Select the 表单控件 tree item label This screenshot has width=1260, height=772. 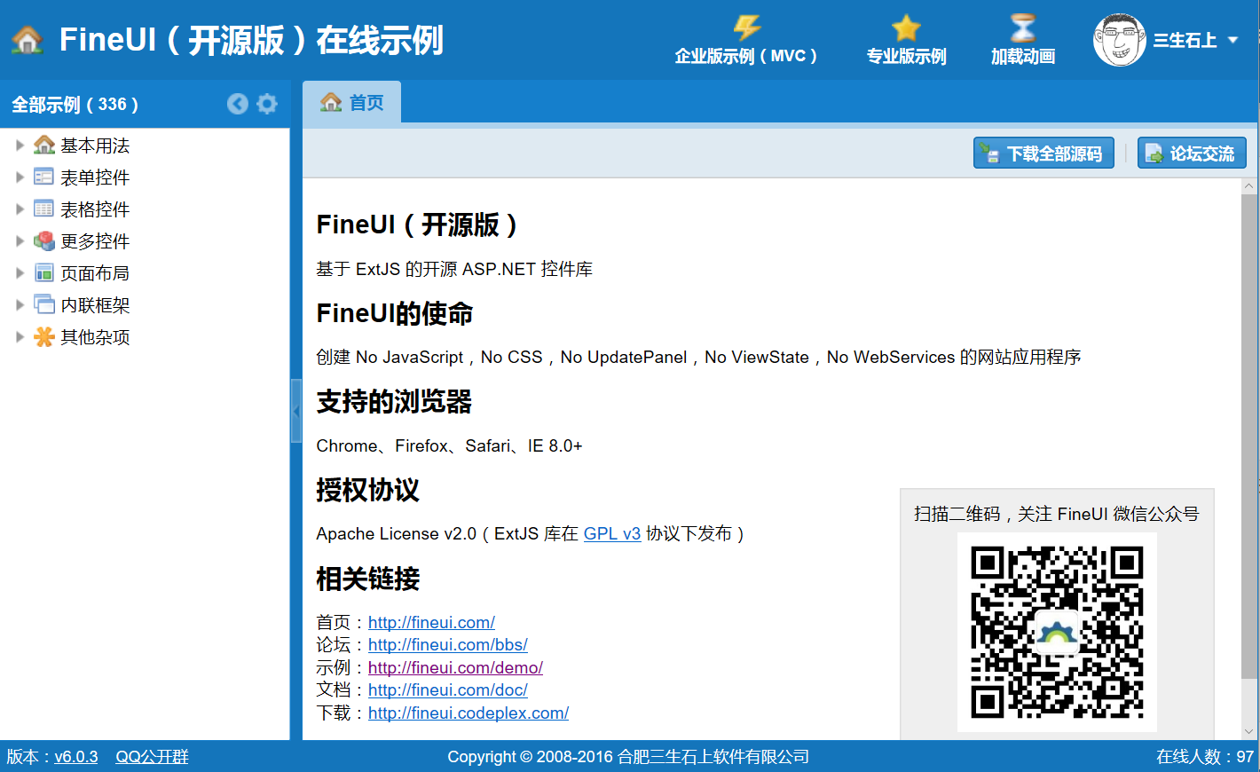click(95, 177)
